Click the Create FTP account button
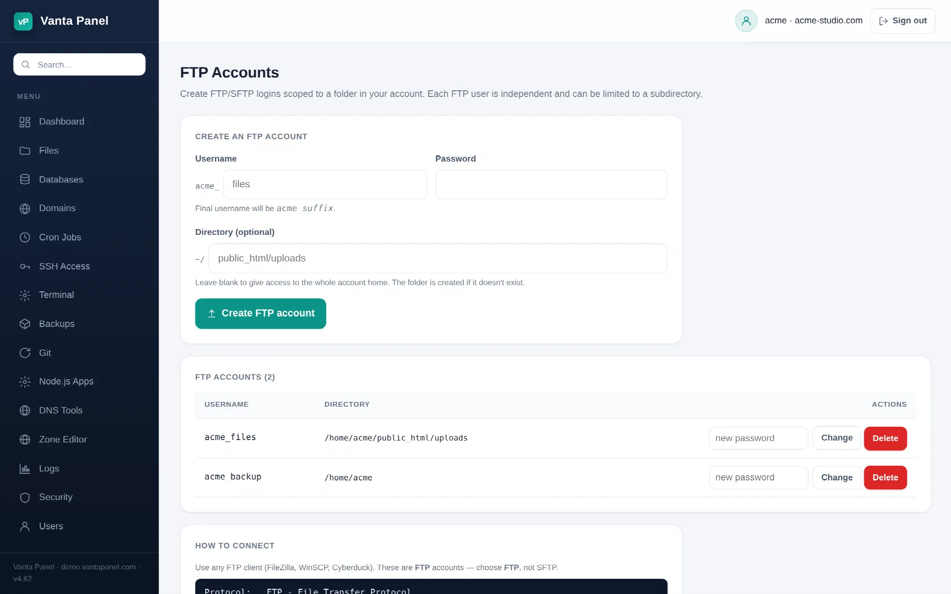 click(261, 314)
